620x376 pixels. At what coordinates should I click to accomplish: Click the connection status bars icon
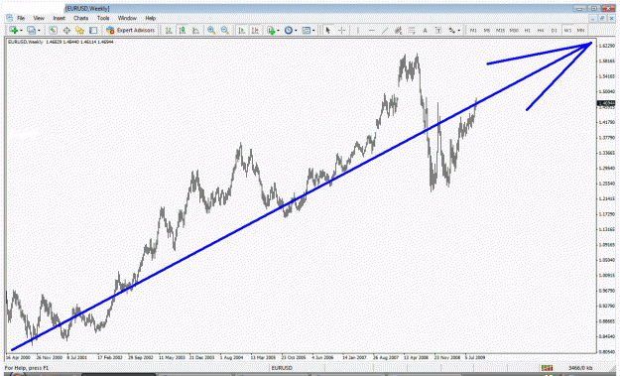tap(547, 368)
